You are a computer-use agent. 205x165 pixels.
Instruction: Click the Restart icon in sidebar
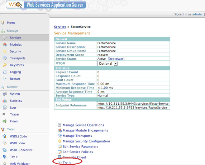pos(5,79)
